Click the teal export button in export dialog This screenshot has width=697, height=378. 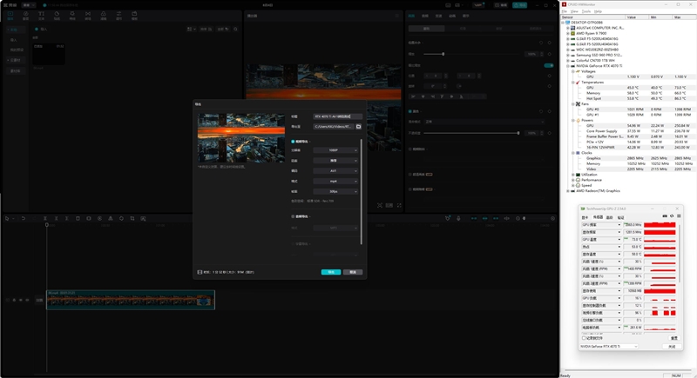331,272
